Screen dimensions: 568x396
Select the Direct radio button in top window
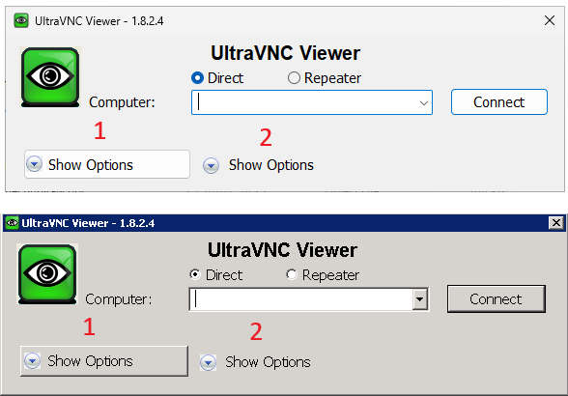197,78
